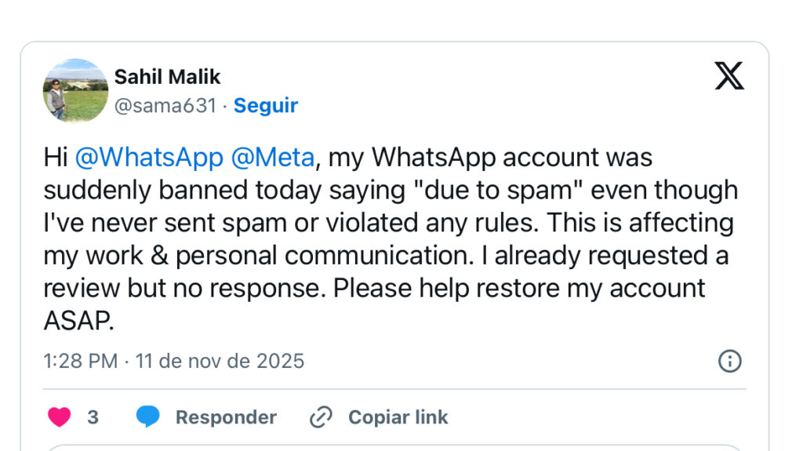Viewport: 803px width, 451px height.
Task: Open the @sama631 handle
Action: [165, 106]
